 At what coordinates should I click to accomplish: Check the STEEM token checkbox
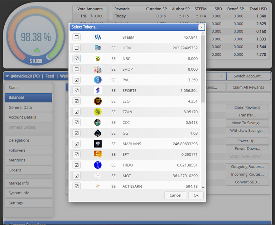tap(77, 37)
